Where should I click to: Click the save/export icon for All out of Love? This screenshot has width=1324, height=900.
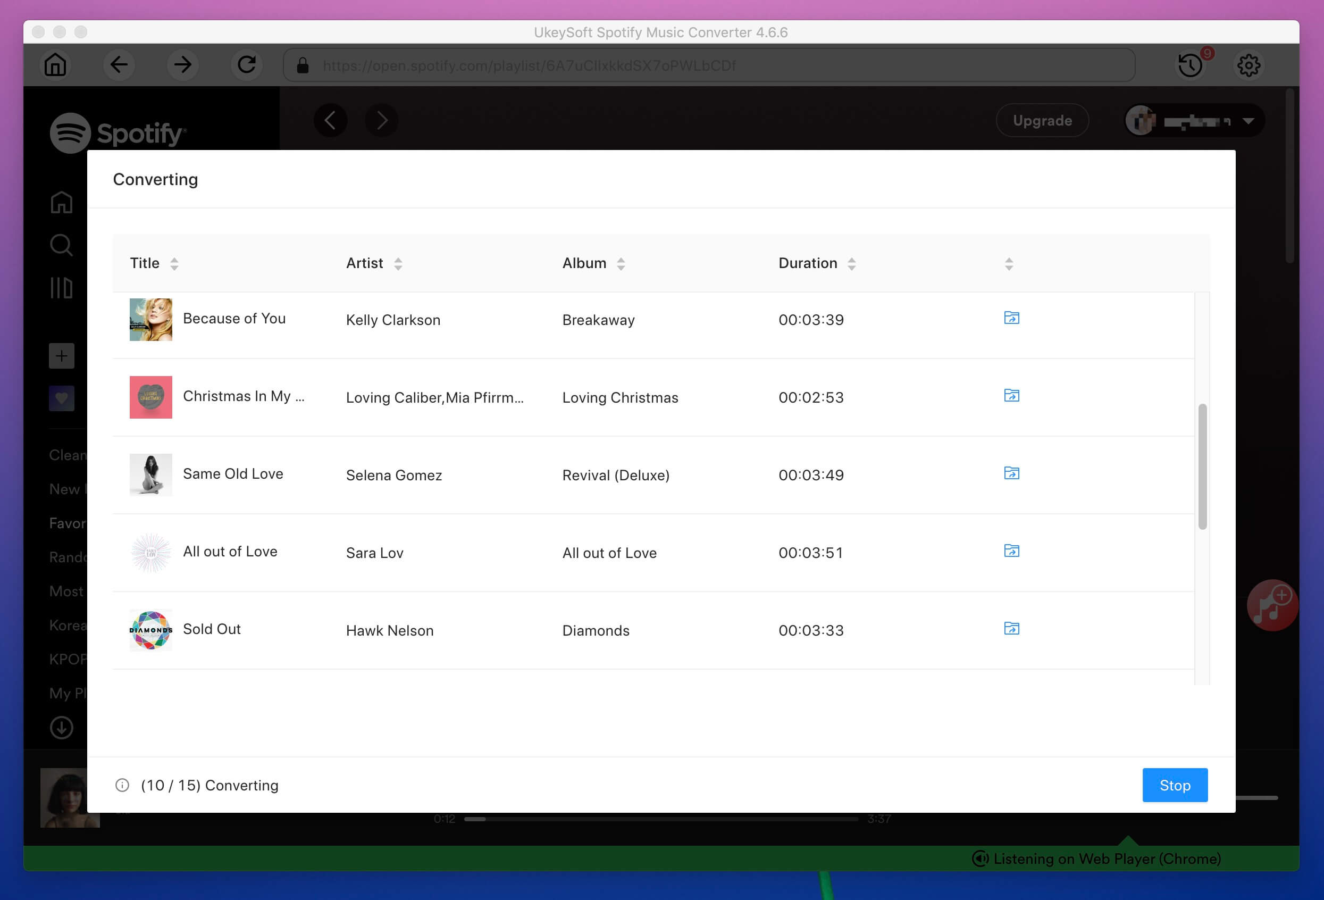1012,551
